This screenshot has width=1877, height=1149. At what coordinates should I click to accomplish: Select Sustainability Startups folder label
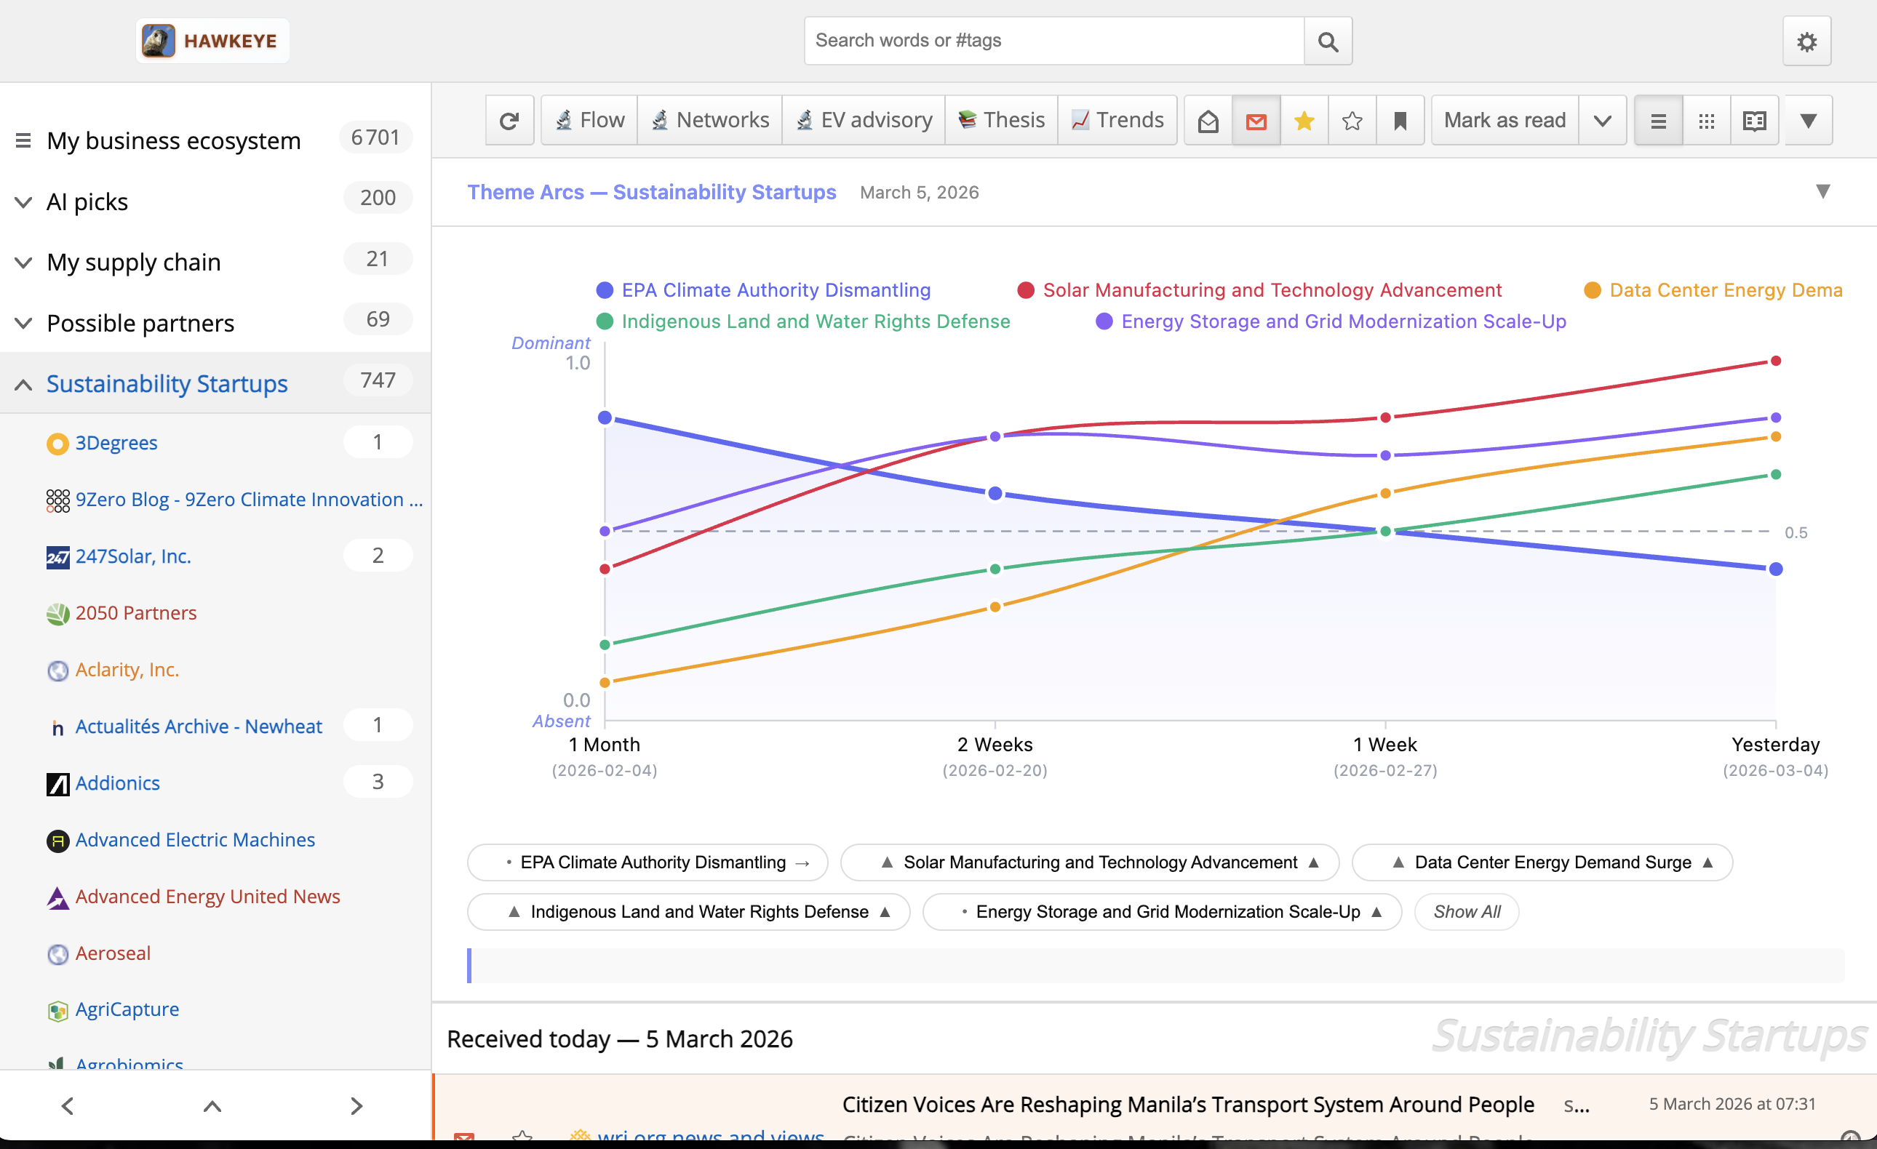coord(167,384)
